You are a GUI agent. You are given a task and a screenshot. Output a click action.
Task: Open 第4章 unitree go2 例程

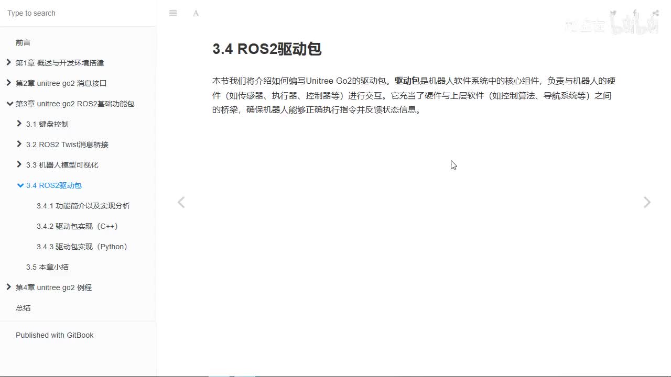(53, 287)
